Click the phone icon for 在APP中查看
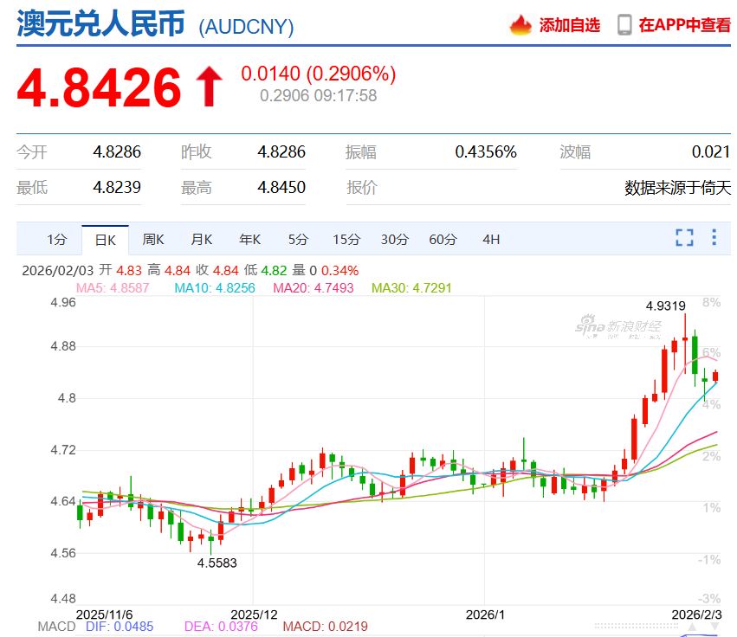The height and width of the screenshot is (637, 737). (624, 25)
